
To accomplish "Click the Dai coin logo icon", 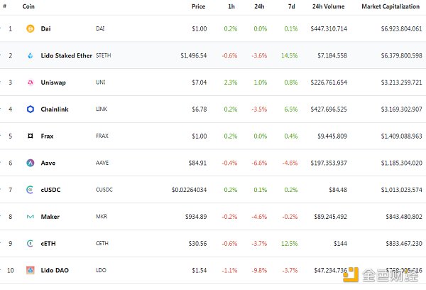I will tap(31, 28).
